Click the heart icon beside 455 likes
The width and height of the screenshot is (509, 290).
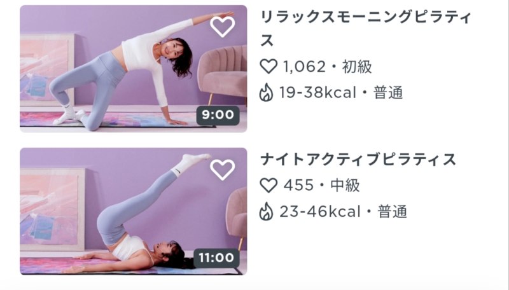pyautogui.click(x=268, y=185)
